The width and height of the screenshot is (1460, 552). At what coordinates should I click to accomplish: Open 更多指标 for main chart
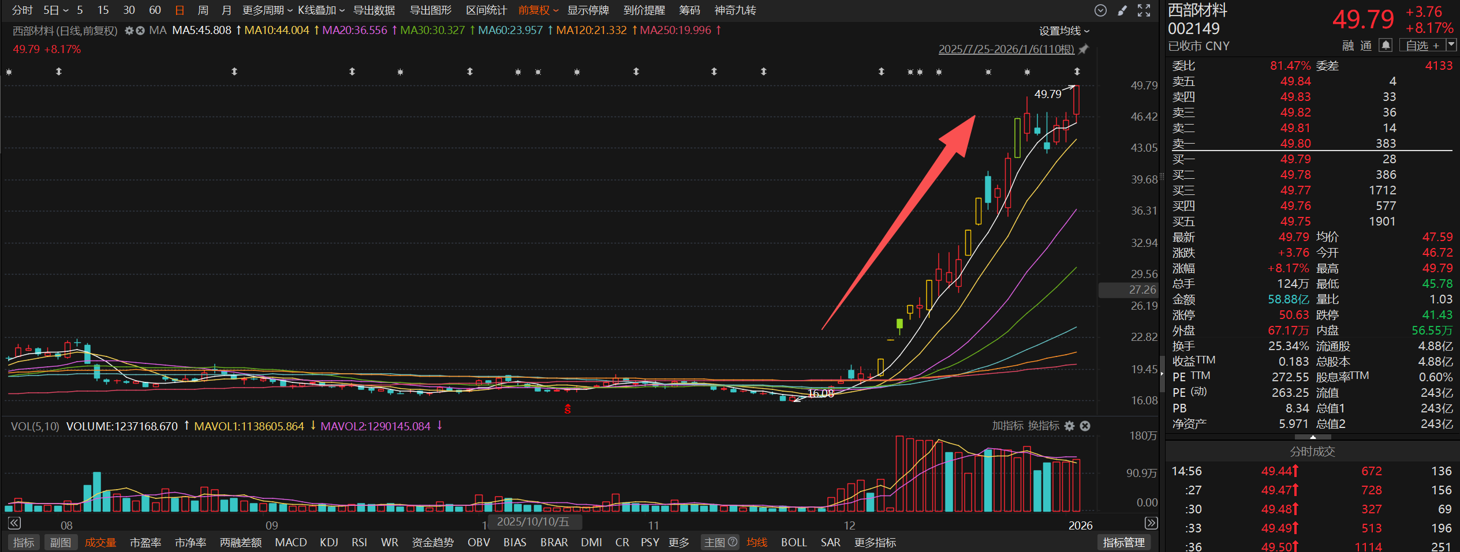click(875, 542)
